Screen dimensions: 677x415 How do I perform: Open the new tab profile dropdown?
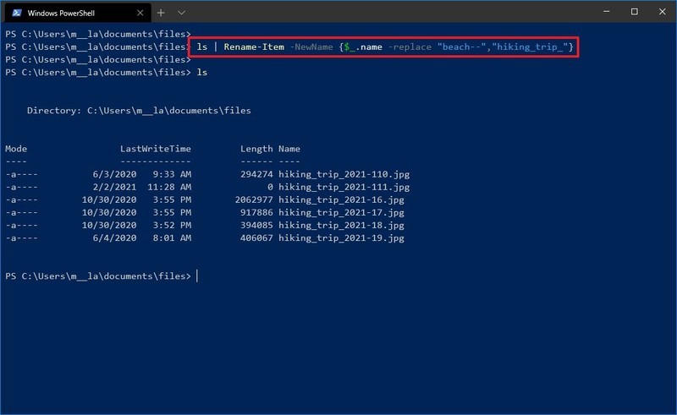coord(181,13)
